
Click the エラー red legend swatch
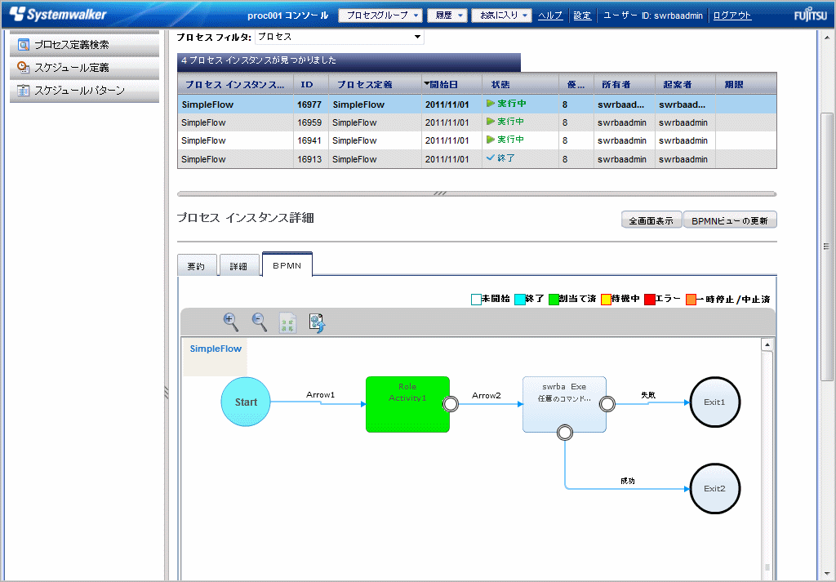[649, 300]
